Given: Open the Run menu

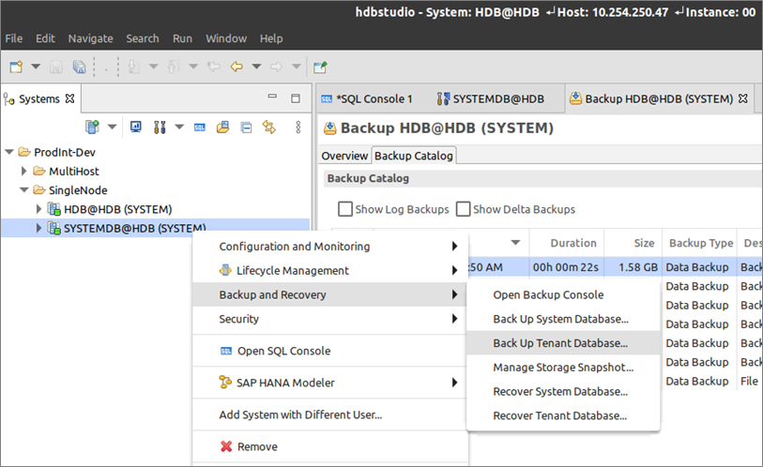Looking at the screenshot, I should click(182, 38).
